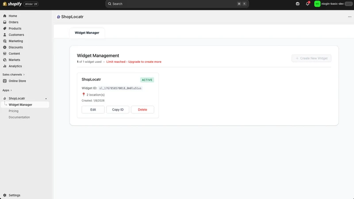Click the 'Created: 1/8/2026' text
354x199 pixels.
(x=93, y=101)
